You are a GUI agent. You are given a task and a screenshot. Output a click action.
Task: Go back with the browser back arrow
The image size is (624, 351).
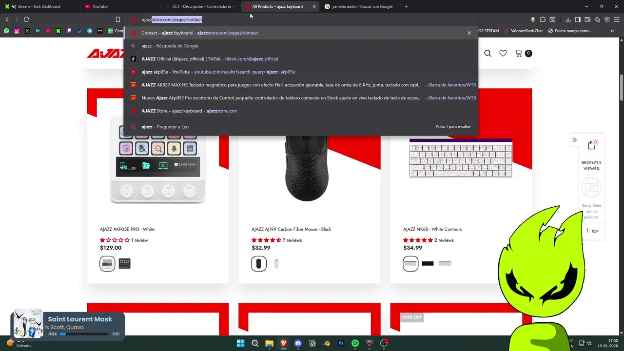point(7,19)
